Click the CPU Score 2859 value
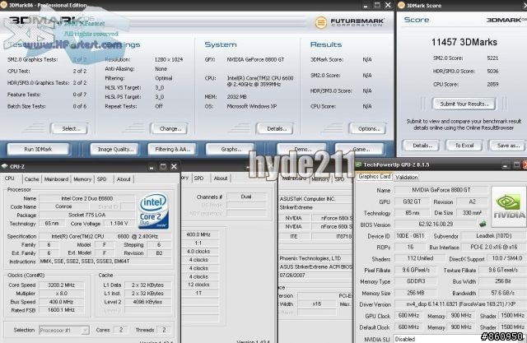Viewport: 527px width, 343px height. [492, 84]
